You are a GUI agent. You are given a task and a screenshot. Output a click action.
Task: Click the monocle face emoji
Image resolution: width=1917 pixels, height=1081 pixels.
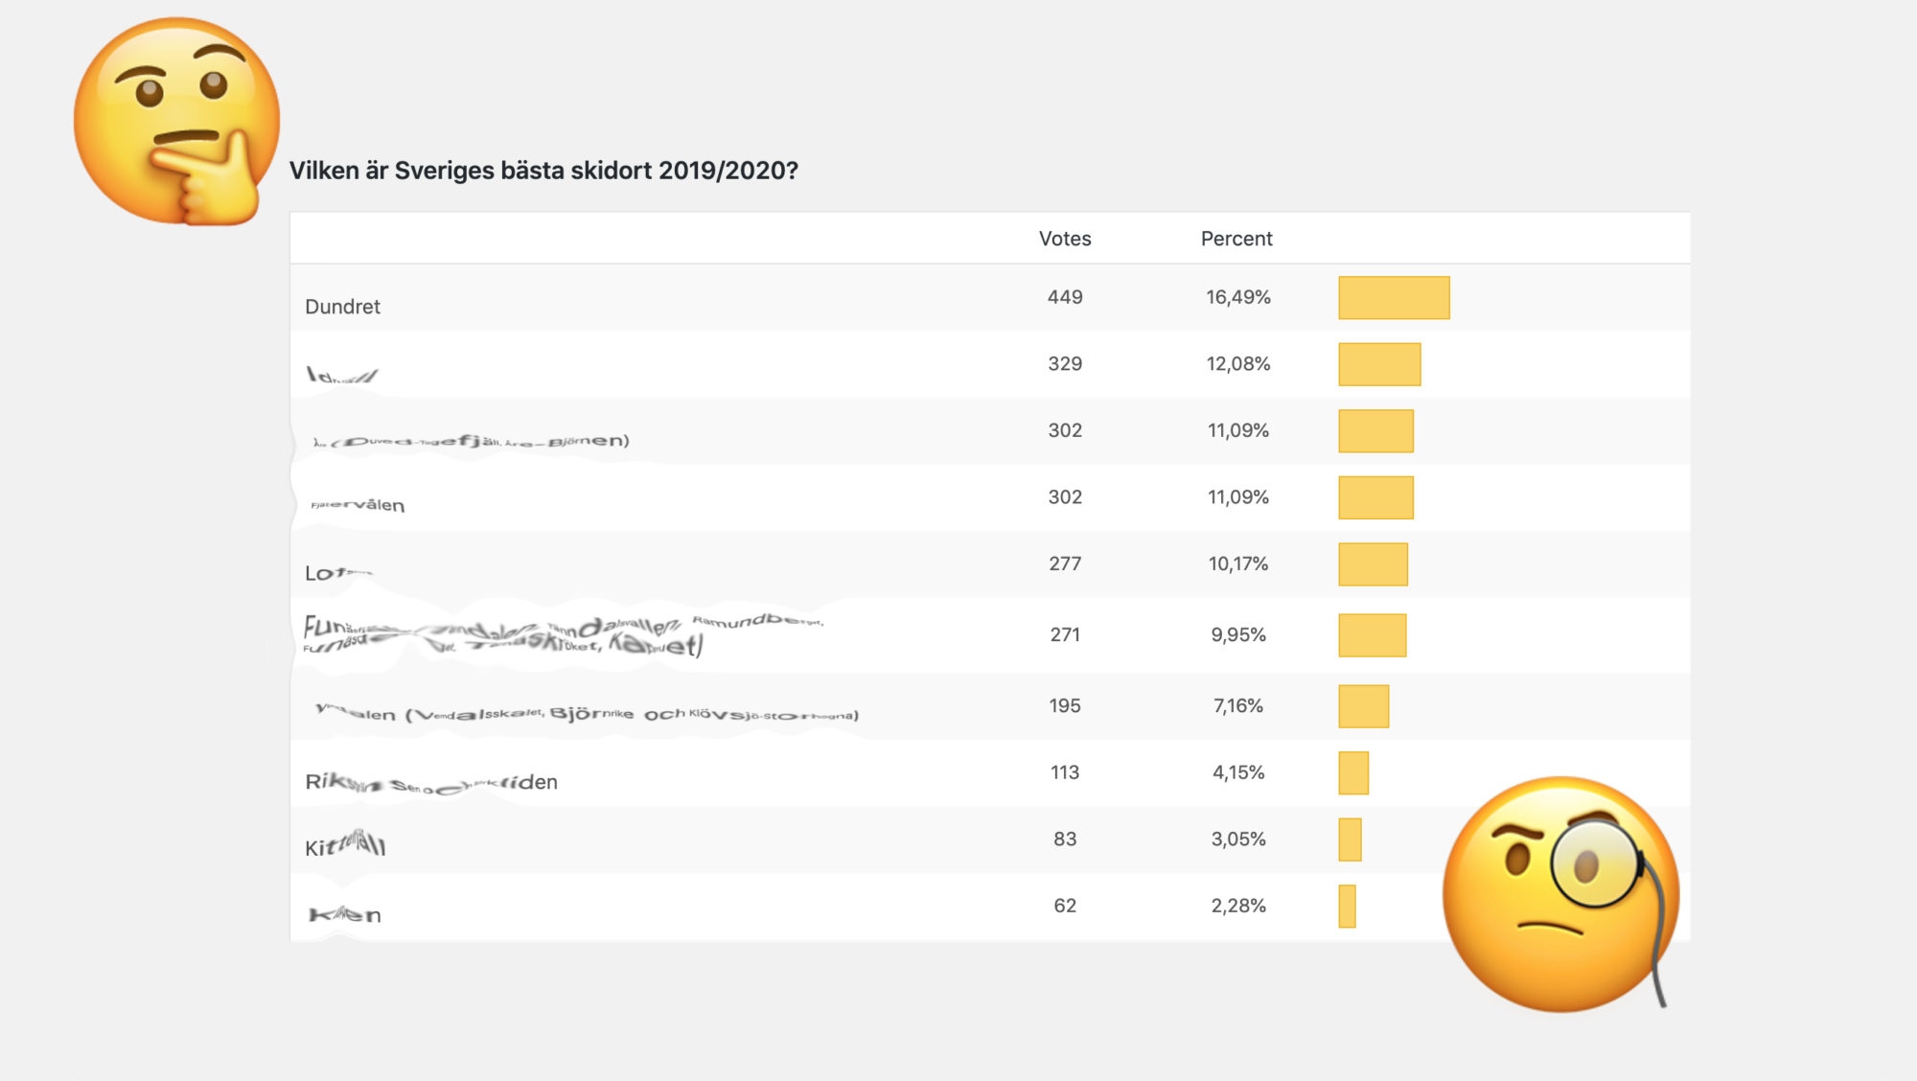coord(1560,893)
